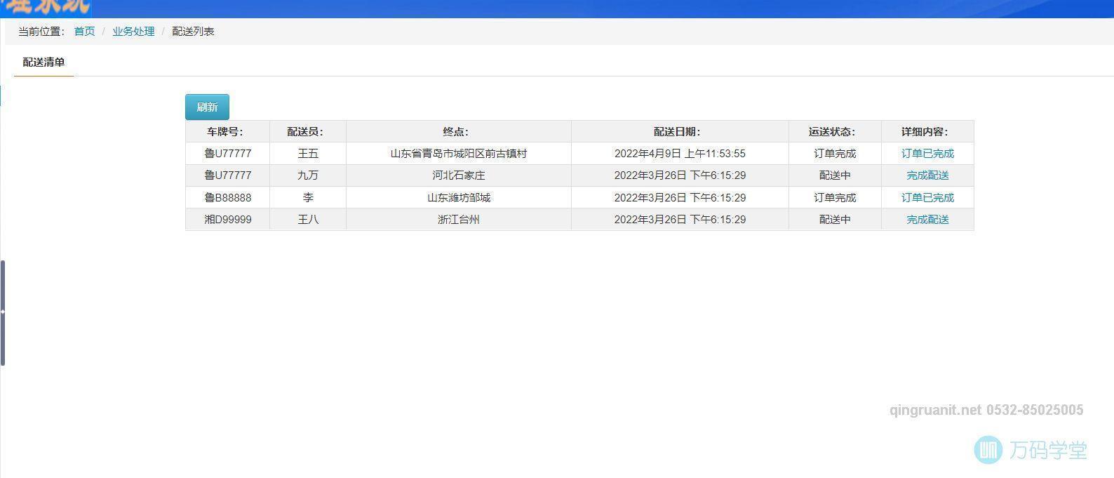Click the 运送状态 column header
This screenshot has height=478, width=1114.
835,131
